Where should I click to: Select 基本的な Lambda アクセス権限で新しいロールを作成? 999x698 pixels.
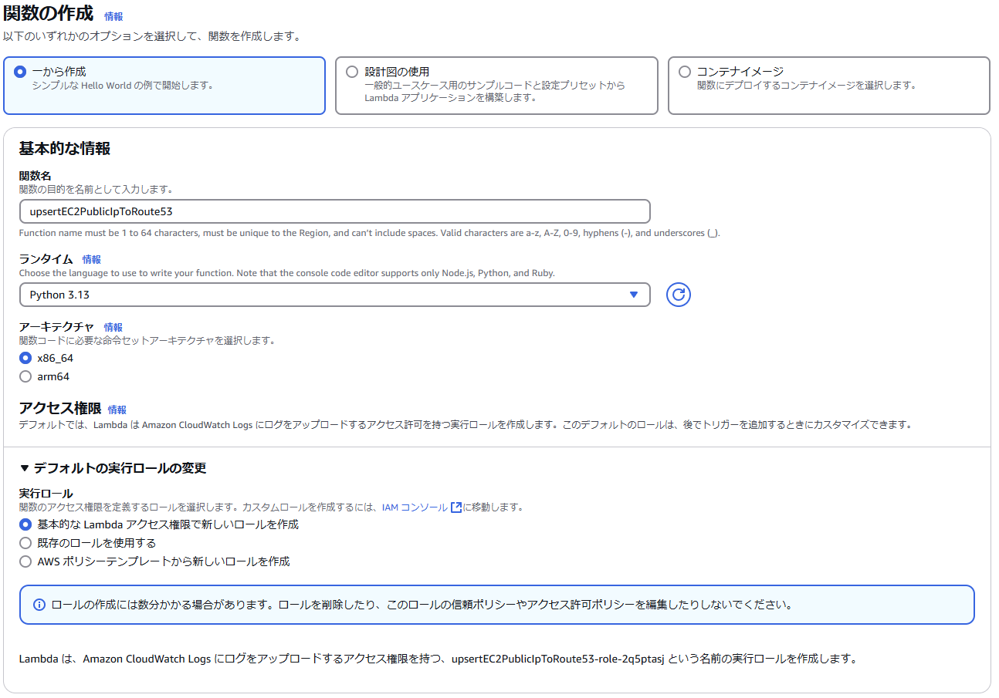click(x=25, y=524)
